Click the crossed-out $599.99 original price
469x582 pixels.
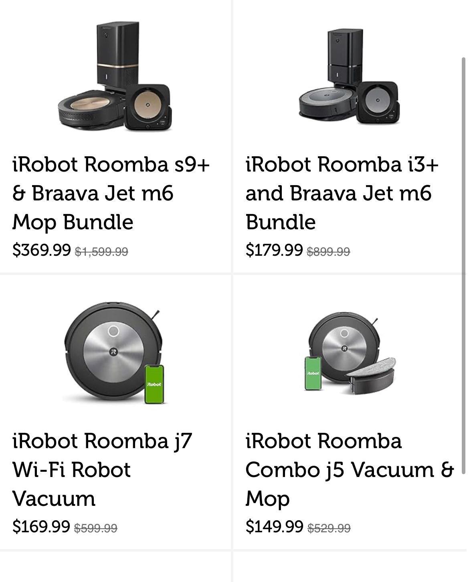click(96, 528)
